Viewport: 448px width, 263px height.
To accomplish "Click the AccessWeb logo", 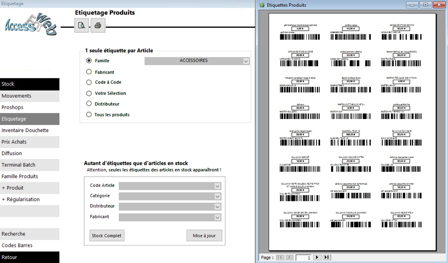I will coord(31,25).
